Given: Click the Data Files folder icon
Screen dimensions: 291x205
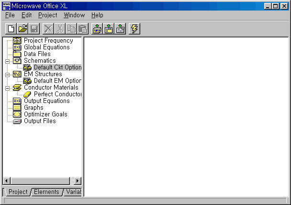Looking at the screenshot, I should pyautogui.click(x=17, y=54).
